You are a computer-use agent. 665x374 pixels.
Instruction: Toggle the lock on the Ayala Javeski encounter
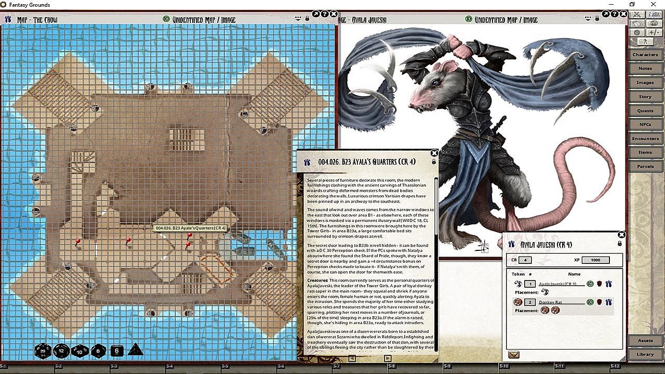[x=619, y=244]
